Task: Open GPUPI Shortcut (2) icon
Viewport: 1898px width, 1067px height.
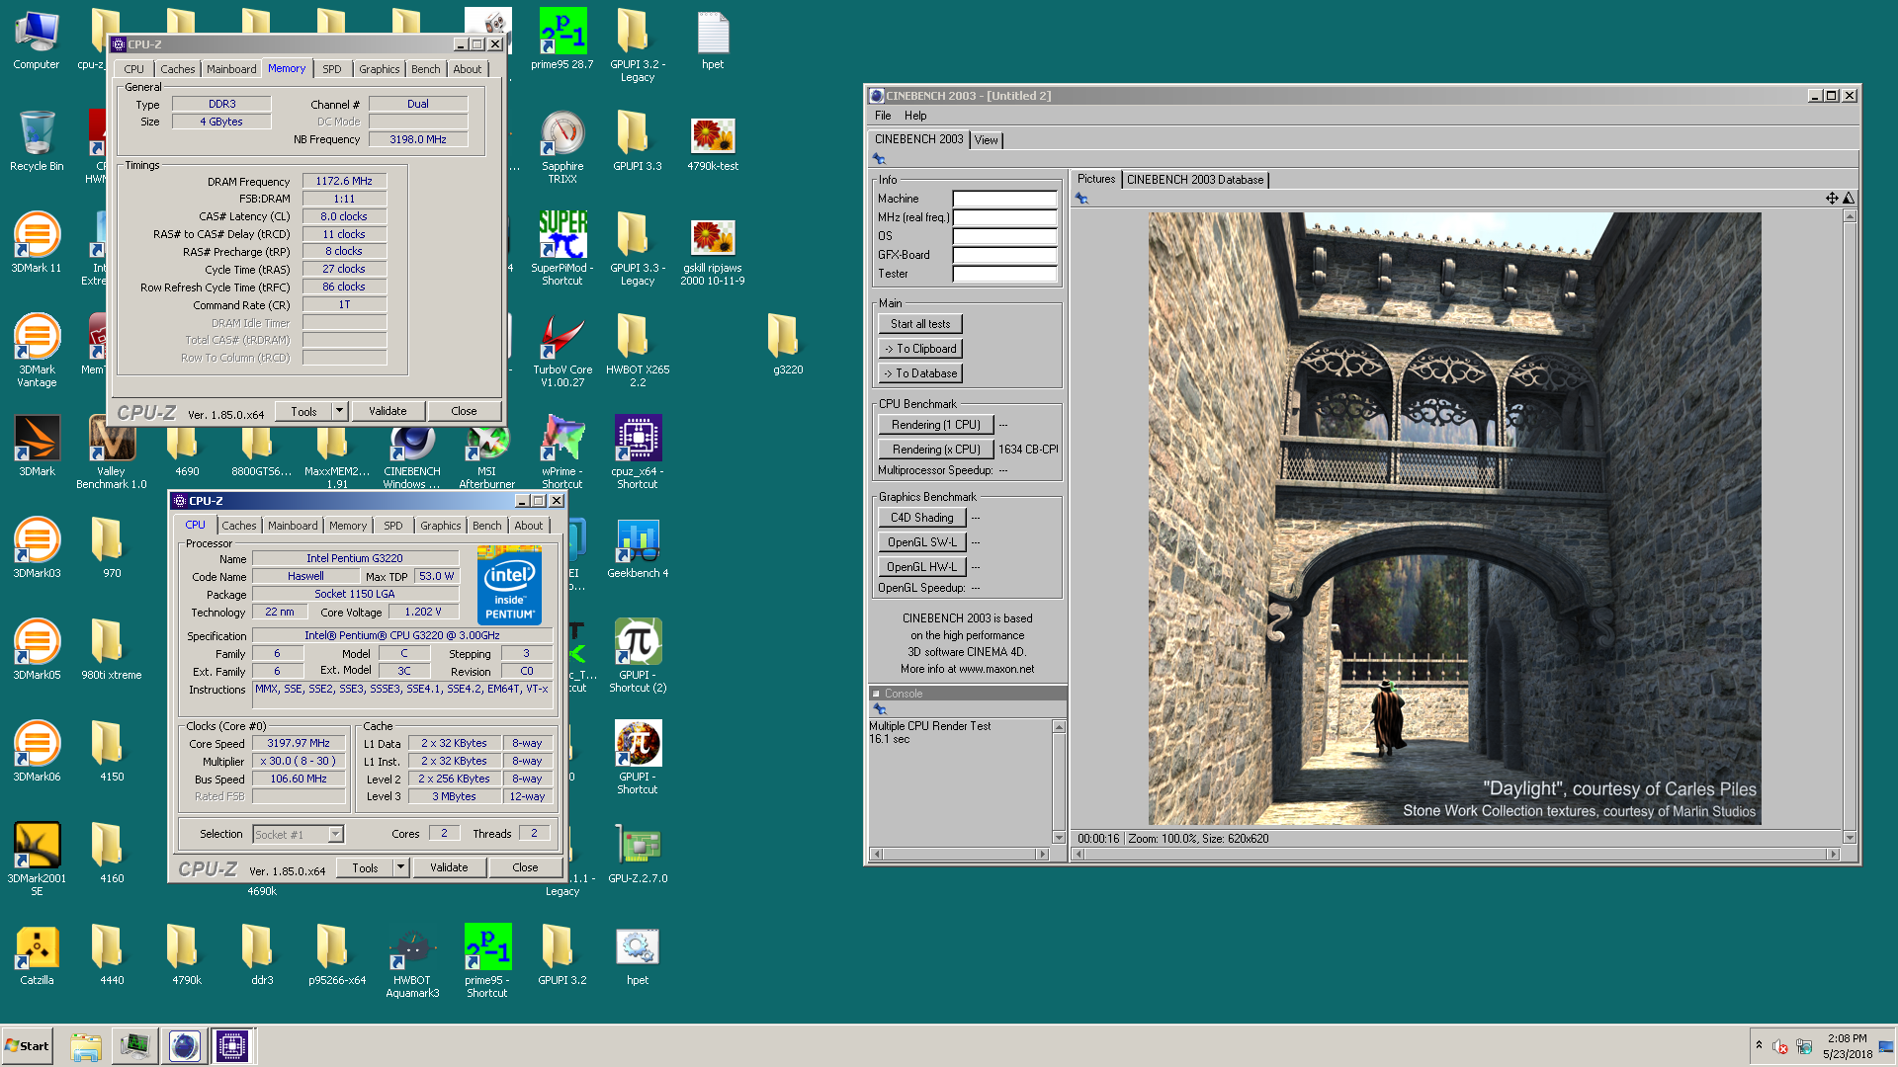Action: click(x=638, y=656)
